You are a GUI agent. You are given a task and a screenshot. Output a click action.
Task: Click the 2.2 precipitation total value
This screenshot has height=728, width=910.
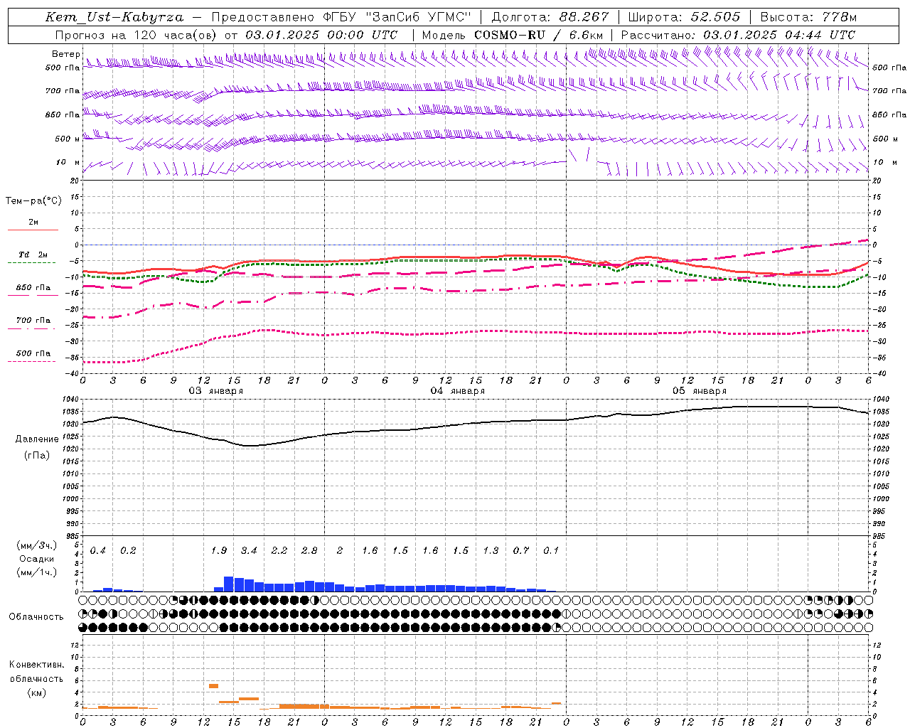[279, 551]
